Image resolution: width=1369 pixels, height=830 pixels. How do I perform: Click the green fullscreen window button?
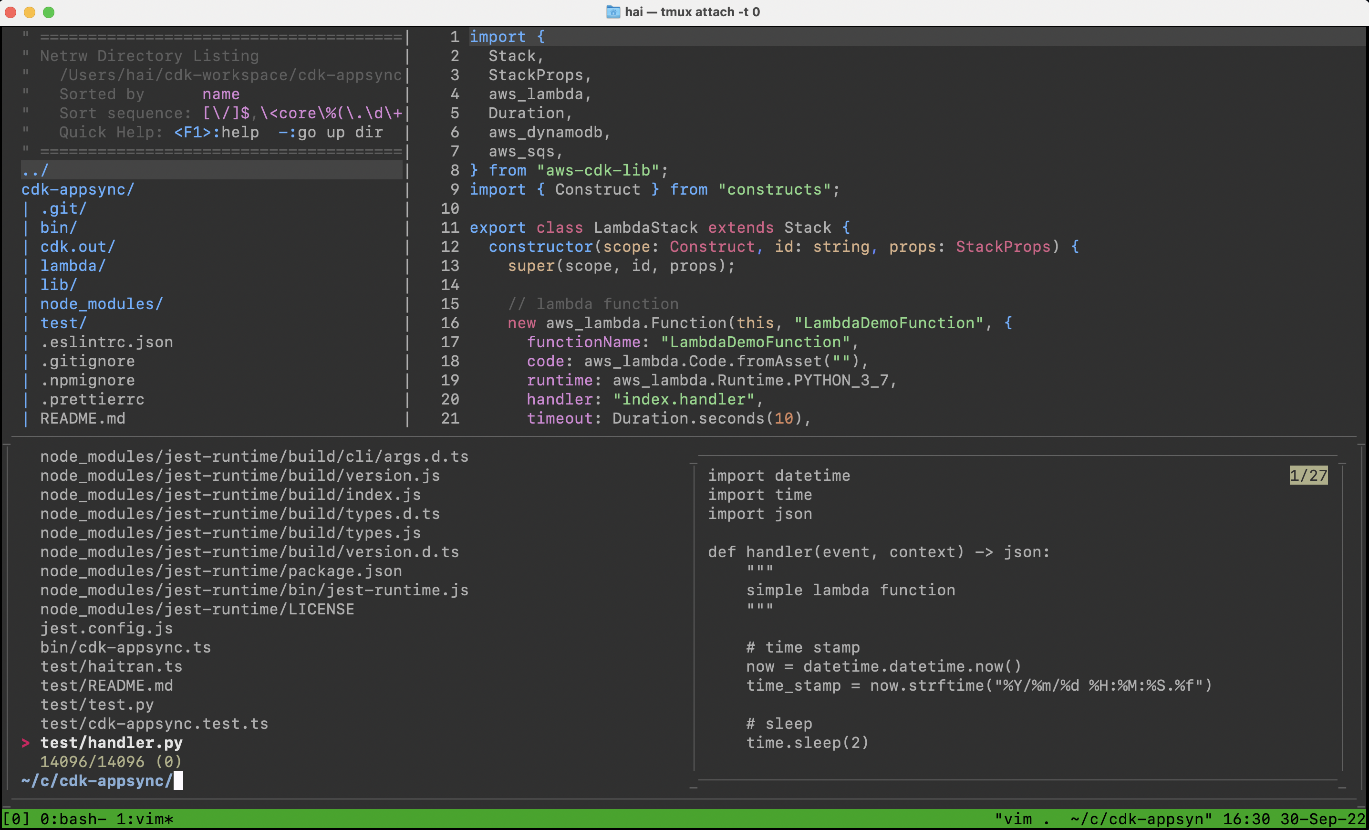coord(49,11)
